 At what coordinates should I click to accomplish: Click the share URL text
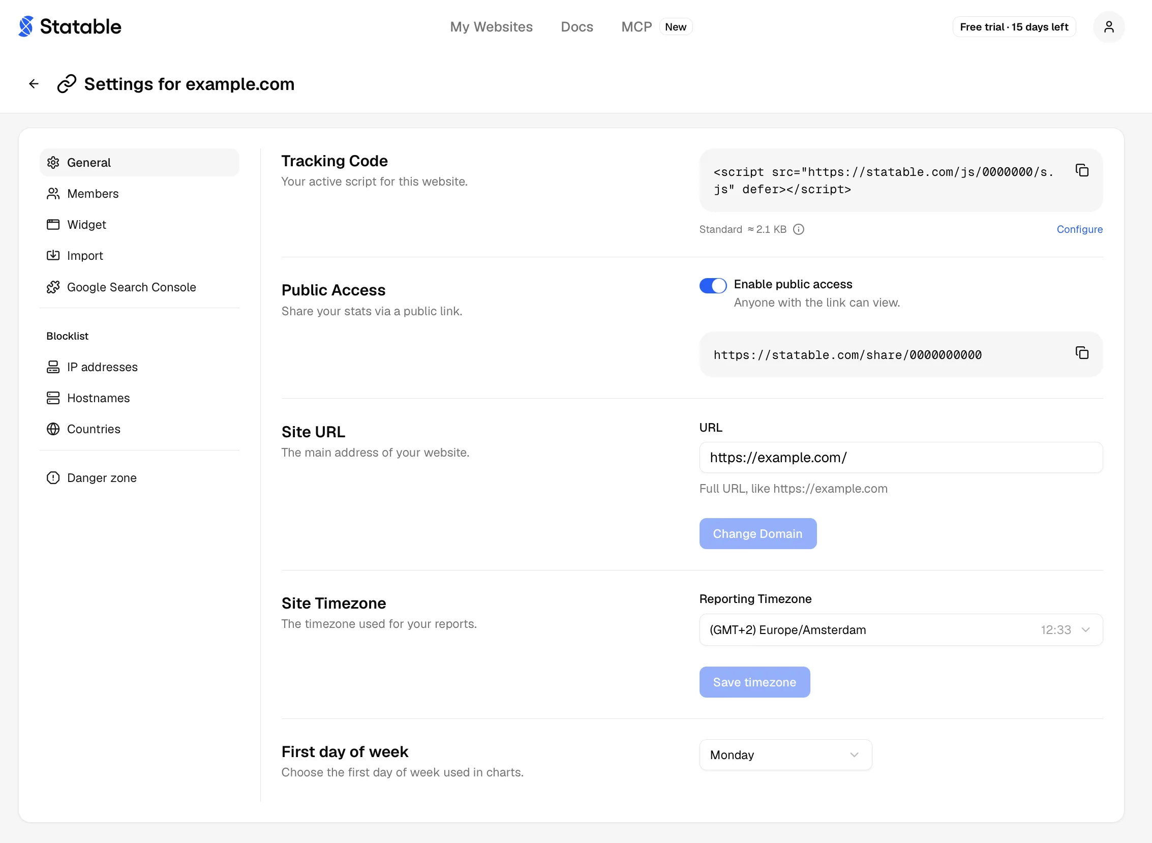tap(847, 355)
